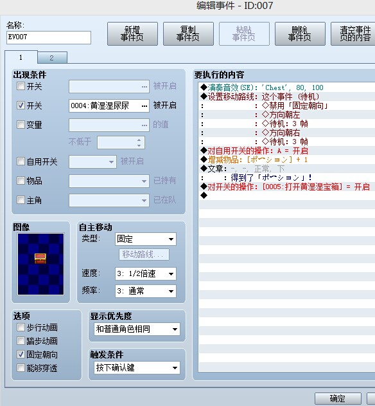Select the 禁用「固定朝向」 route line
This screenshot has height=406, width=375.
pyautogui.click(x=287, y=106)
